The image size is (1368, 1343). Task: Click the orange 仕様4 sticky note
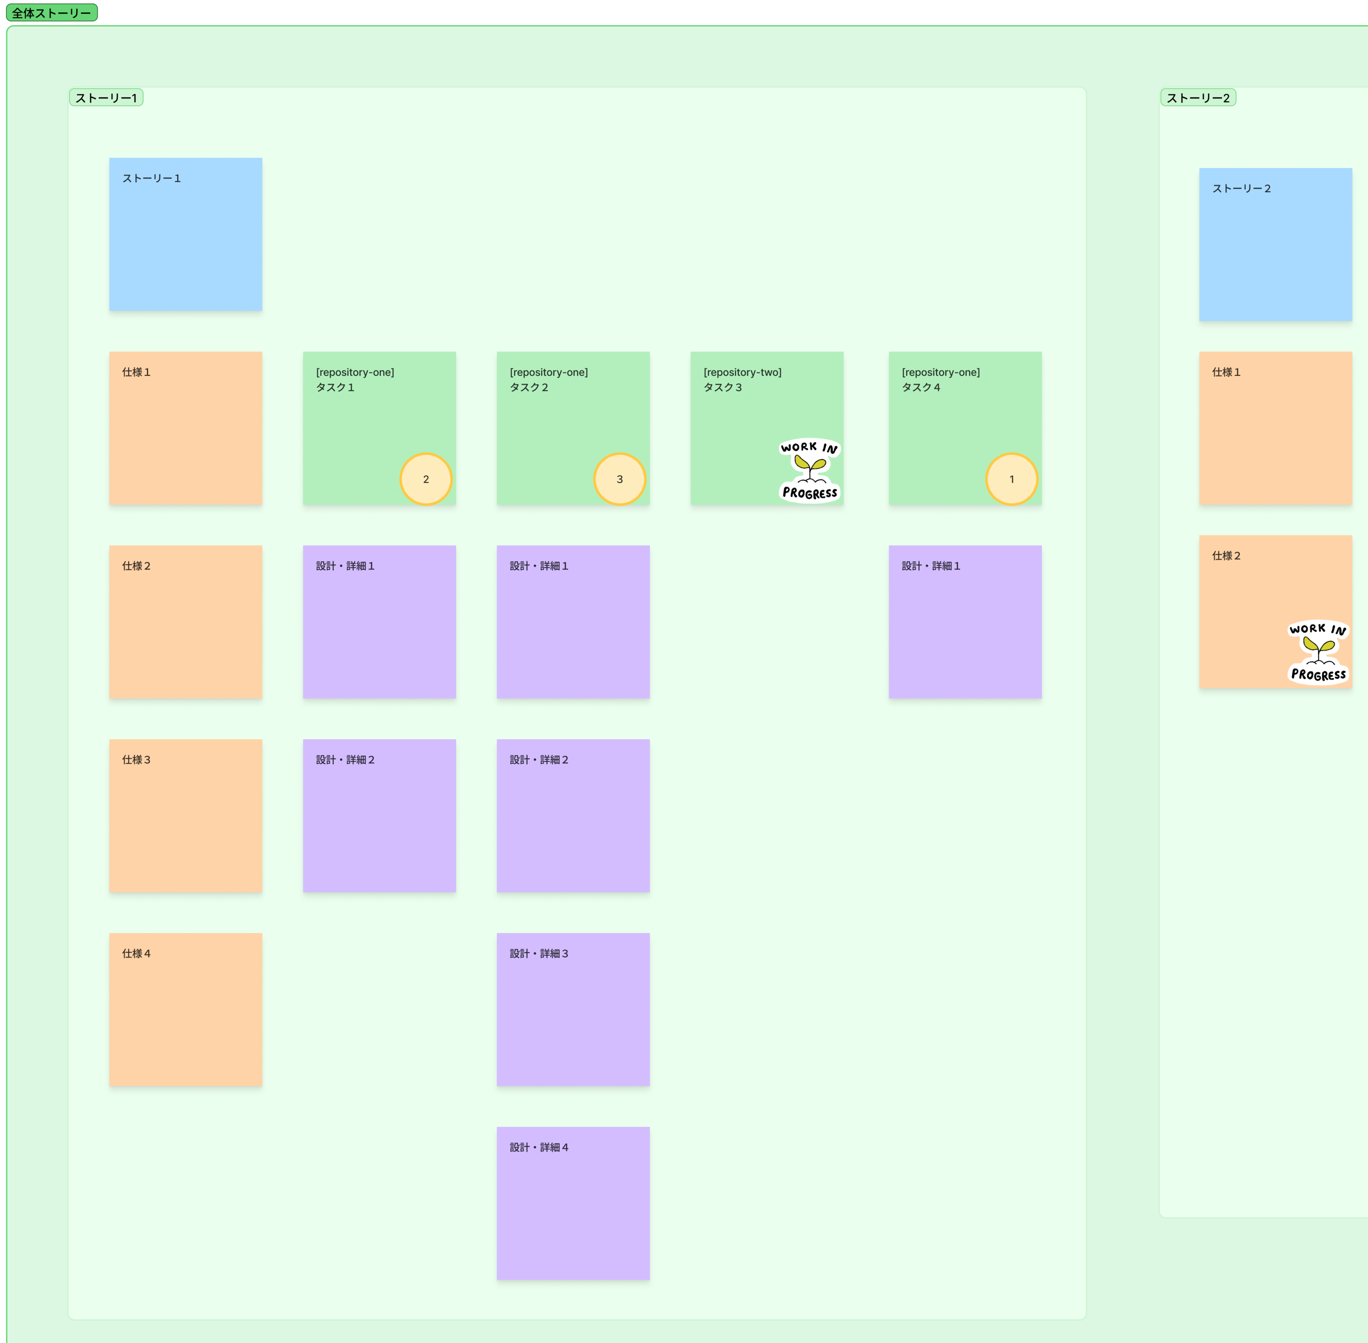pyautogui.click(x=186, y=1010)
